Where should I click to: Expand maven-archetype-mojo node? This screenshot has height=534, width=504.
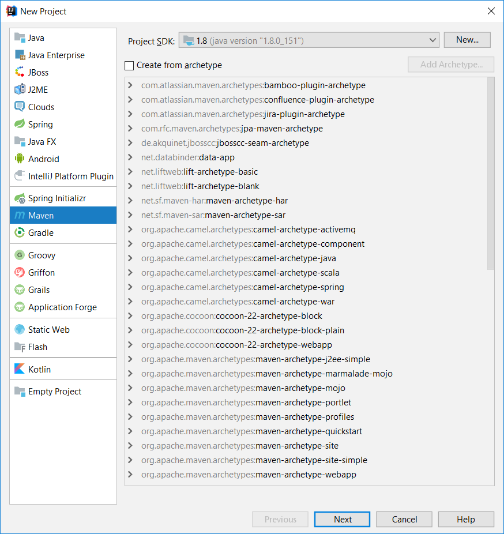click(130, 388)
